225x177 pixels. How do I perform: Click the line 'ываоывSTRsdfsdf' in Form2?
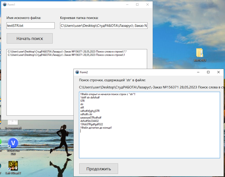[x=91, y=118]
